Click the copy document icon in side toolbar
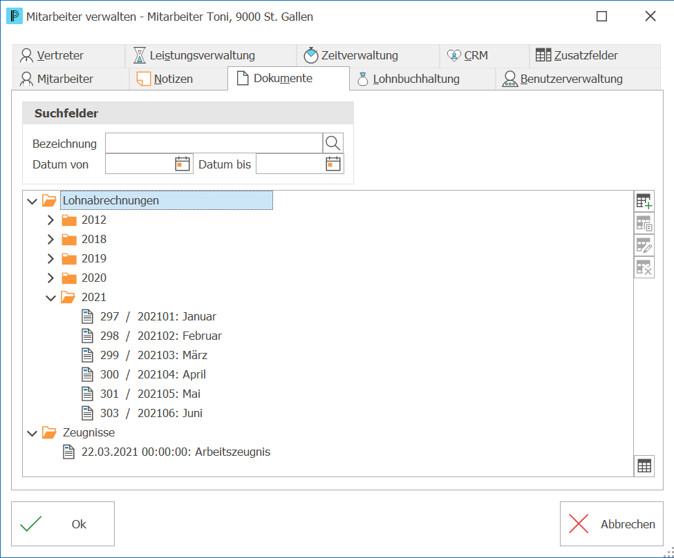 [x=644, y=223]
